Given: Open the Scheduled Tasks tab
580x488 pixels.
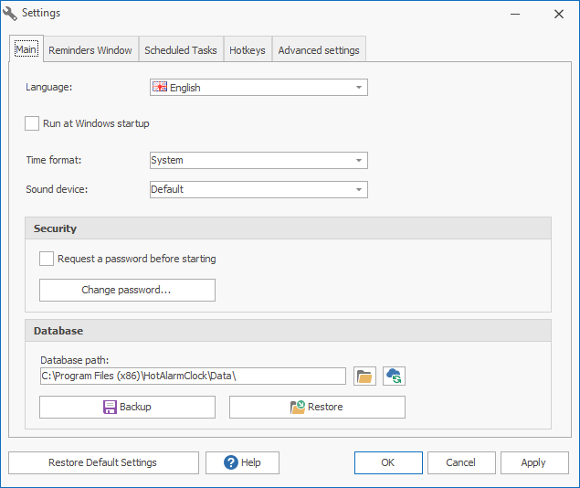Looking at the screenshot, I should click(x=181, y=50).
